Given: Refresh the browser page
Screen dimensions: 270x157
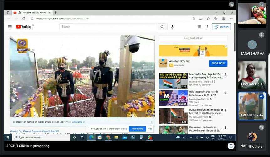Looking at the screenshot, I should tap(23, 19).
